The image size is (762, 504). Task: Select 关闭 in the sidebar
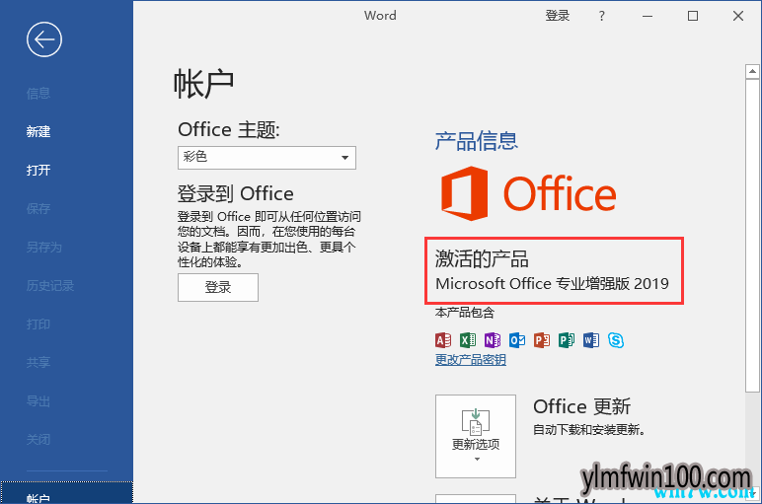coord(38,440)
